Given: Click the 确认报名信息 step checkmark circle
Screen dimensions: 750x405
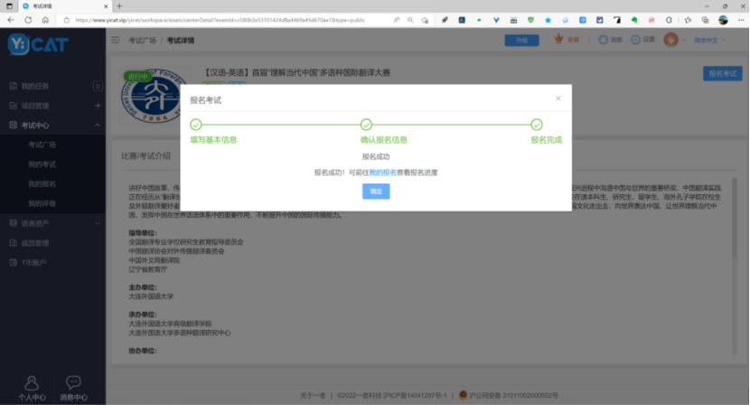Looking at the screenshot, I should pyautogui.click(x=366, y=125).
